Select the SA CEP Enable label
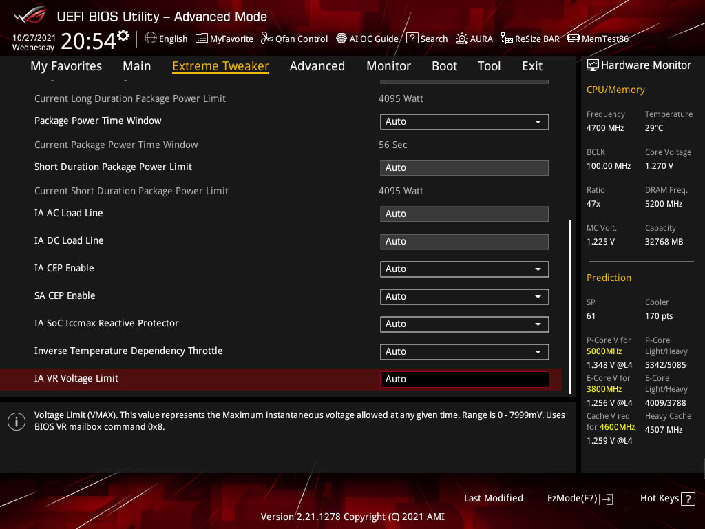Image resolution: width=705 pixels, height=529 pixels. (65, 295)
